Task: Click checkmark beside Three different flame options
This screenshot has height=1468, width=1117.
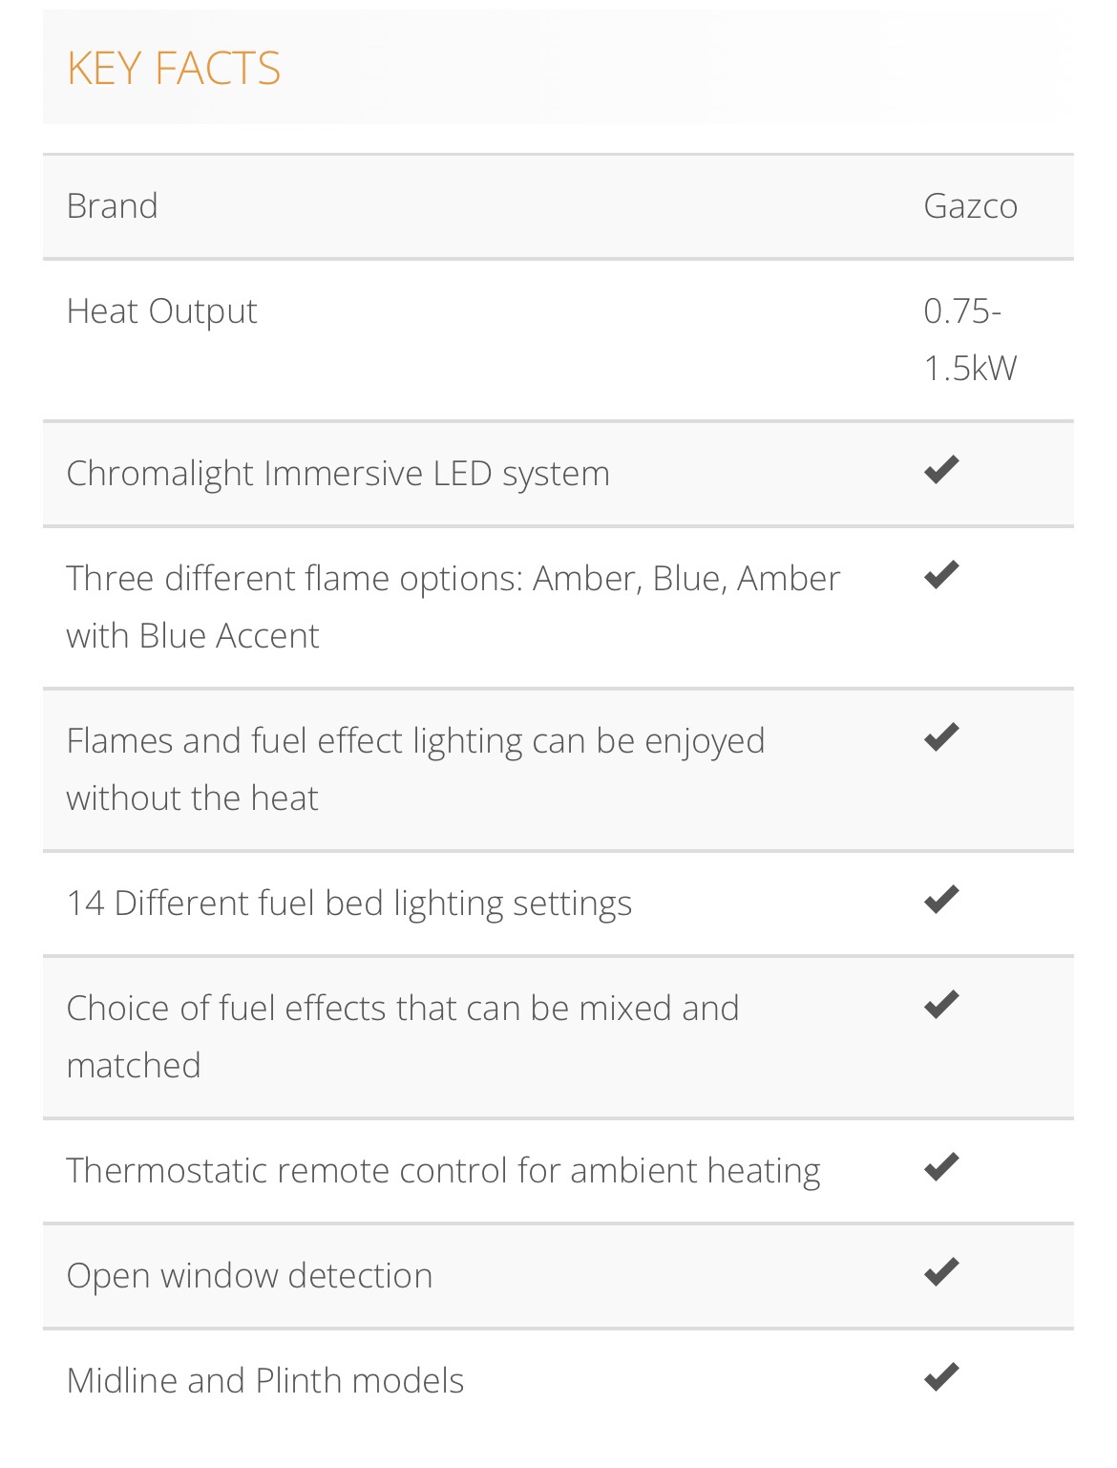Action: (x=941, y=575)
